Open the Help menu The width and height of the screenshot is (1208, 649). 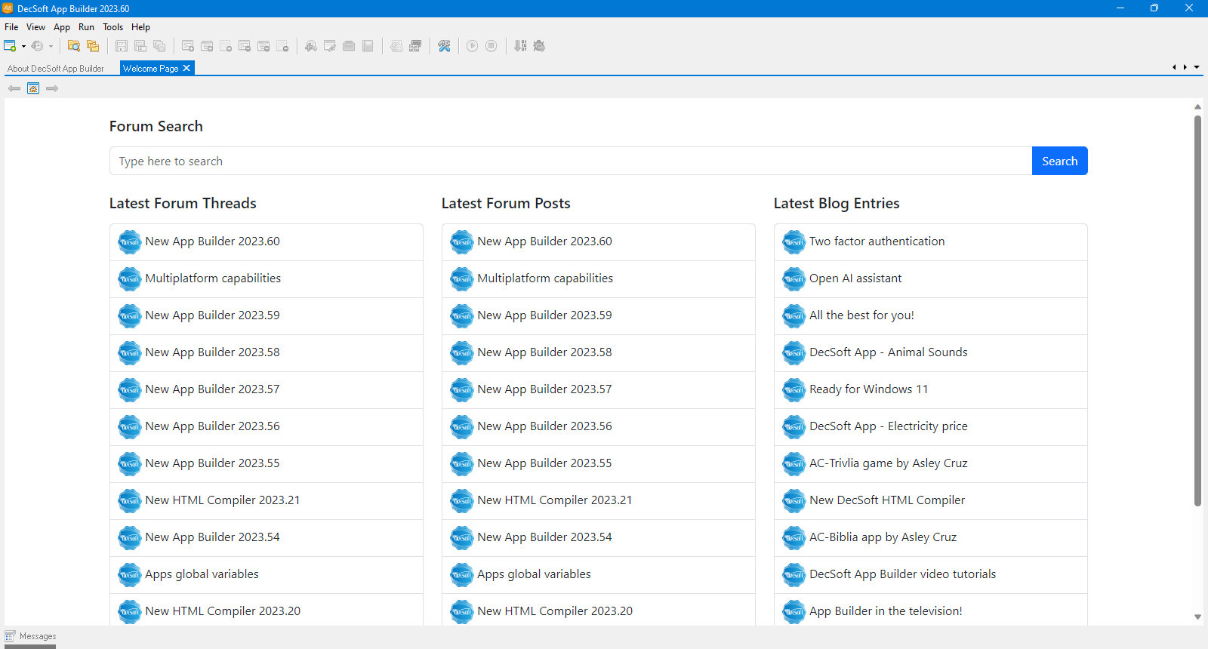point(140,27)
